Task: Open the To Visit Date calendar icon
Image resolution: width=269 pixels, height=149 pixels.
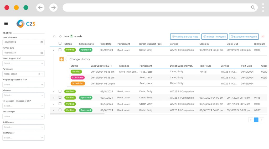Action: pyautogui.click(x=42, y=53)
